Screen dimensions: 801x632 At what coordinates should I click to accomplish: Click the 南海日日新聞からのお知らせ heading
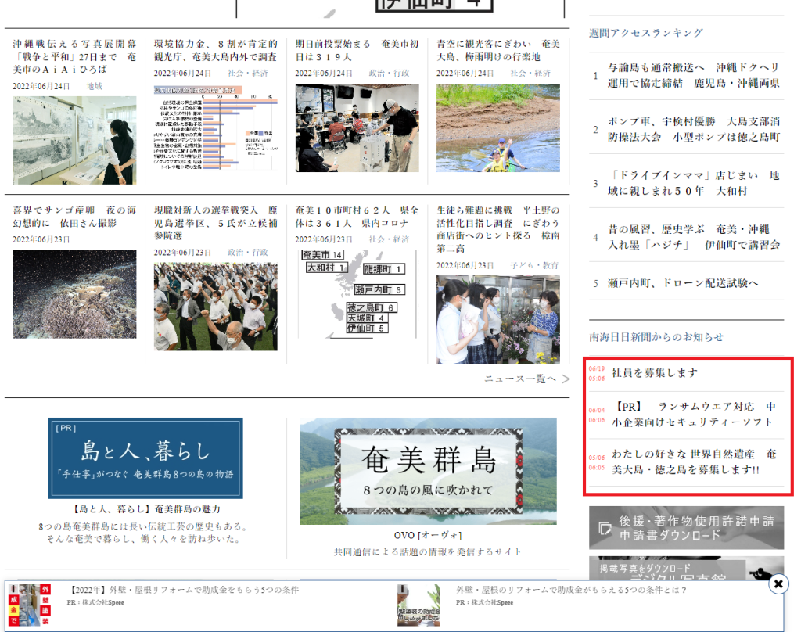click(656, 337)
